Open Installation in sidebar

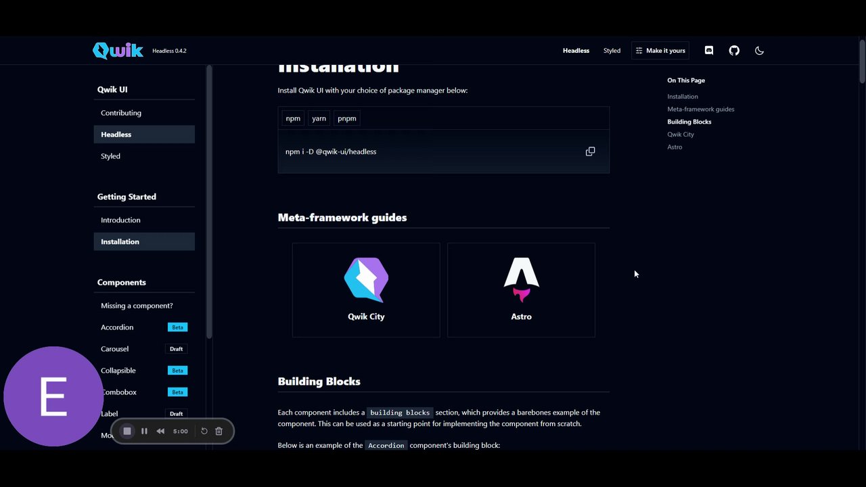[x=144, y=241]
